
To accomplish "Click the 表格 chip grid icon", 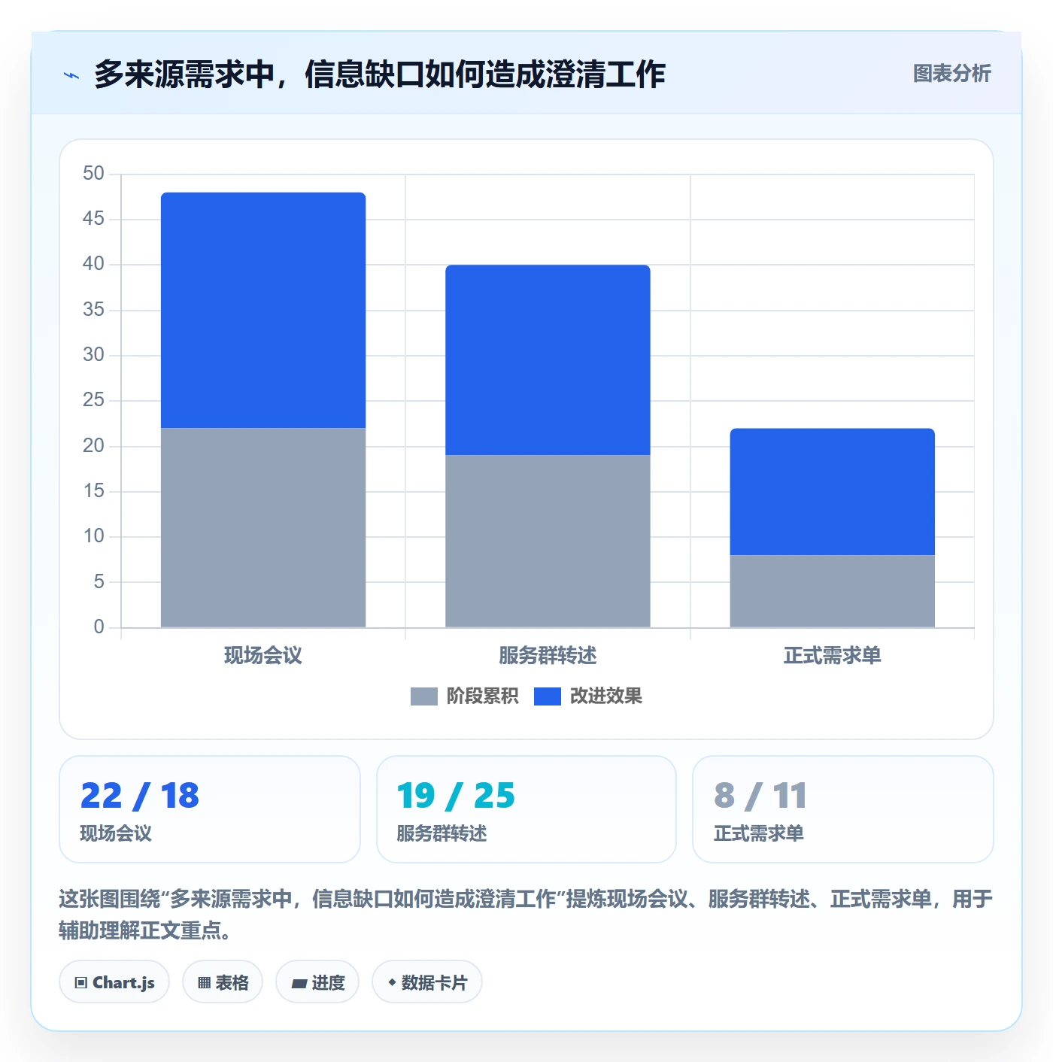I will [x=204, y=983].
